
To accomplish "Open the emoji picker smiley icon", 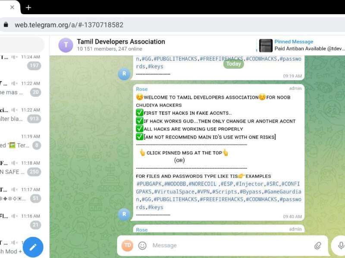I will (x=142, y=246).
